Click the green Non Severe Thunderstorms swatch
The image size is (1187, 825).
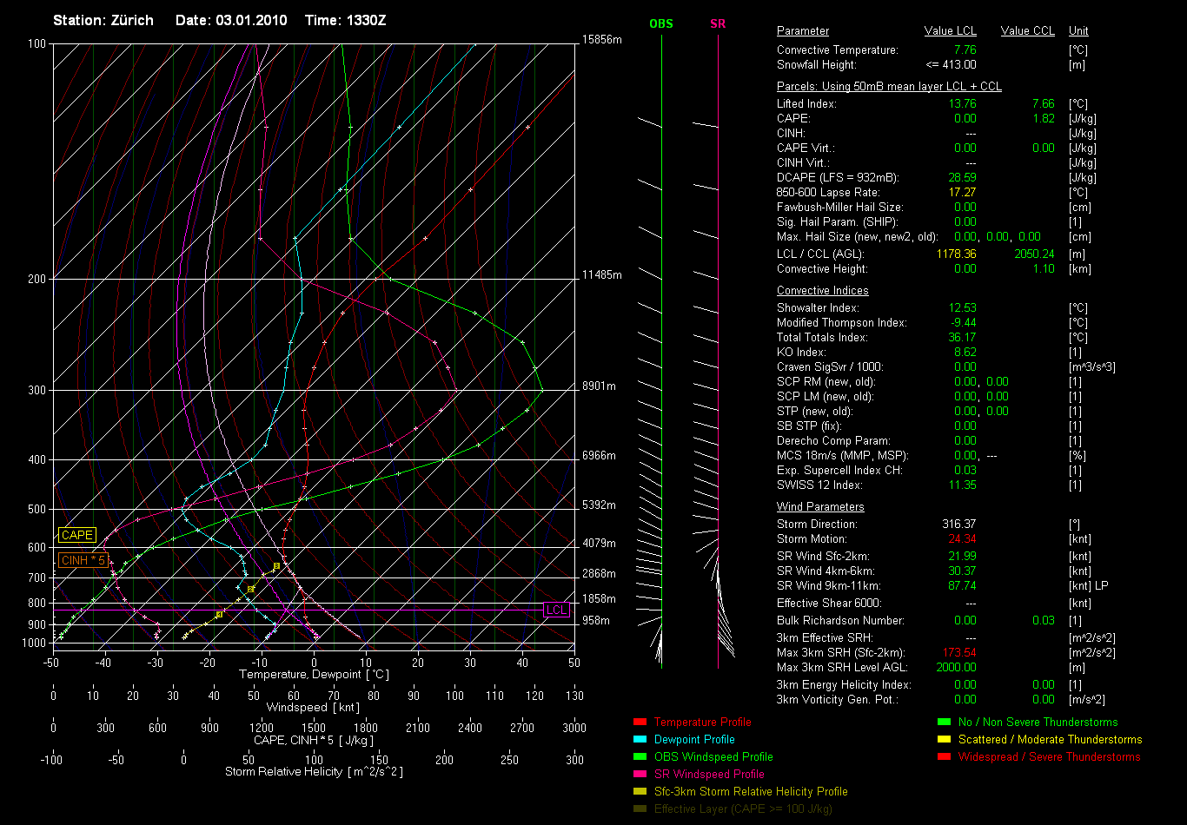tap(944, 722)
